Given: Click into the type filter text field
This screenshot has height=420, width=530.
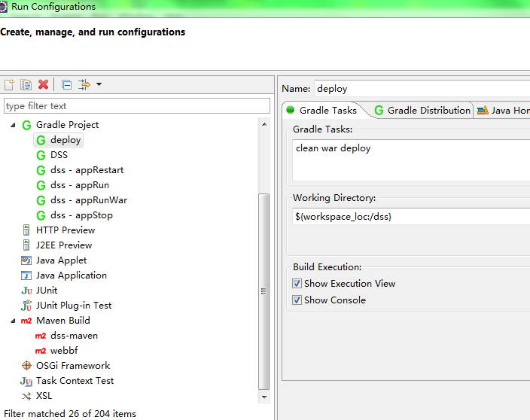Looking at the screenshot, I should (137, 106).
